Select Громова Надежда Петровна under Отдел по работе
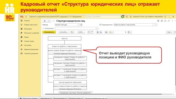This screenshot has width=176, height=99. click(x=65, y=53)
